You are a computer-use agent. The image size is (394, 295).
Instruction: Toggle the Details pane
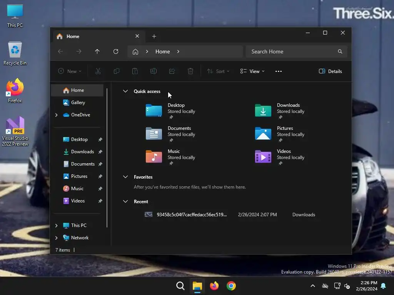tap(330, 71)
